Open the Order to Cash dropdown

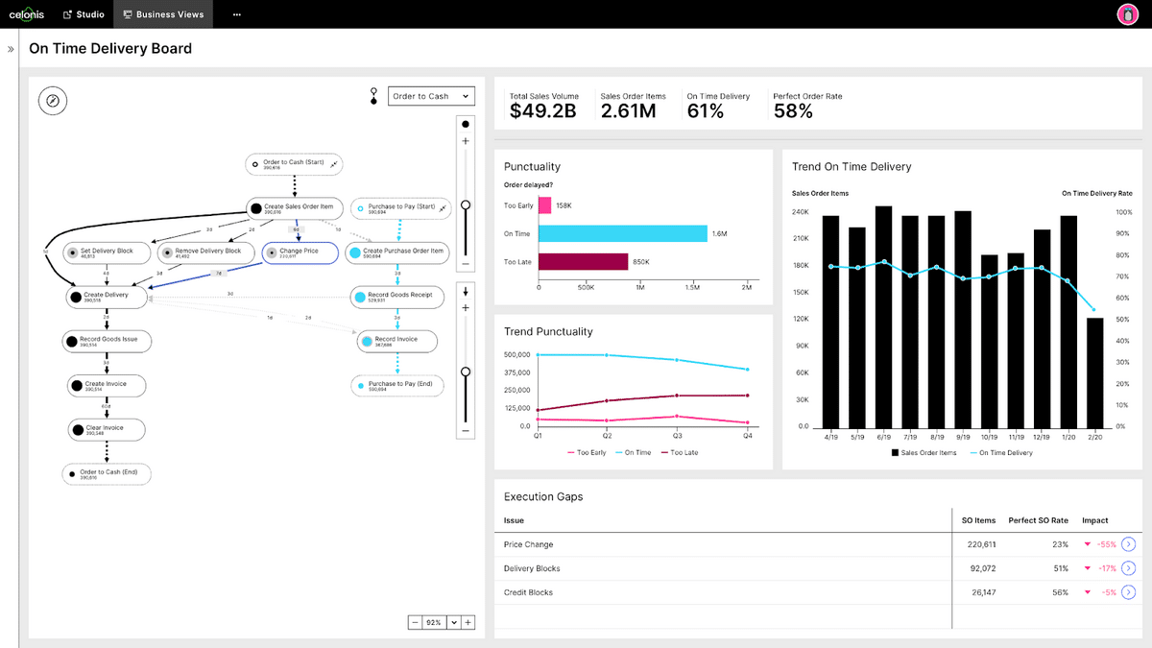coord(431,96)
